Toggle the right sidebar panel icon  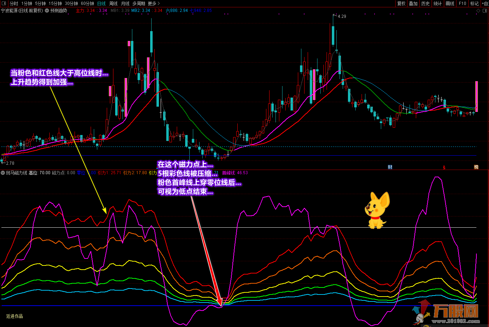(x=485, y=11)
